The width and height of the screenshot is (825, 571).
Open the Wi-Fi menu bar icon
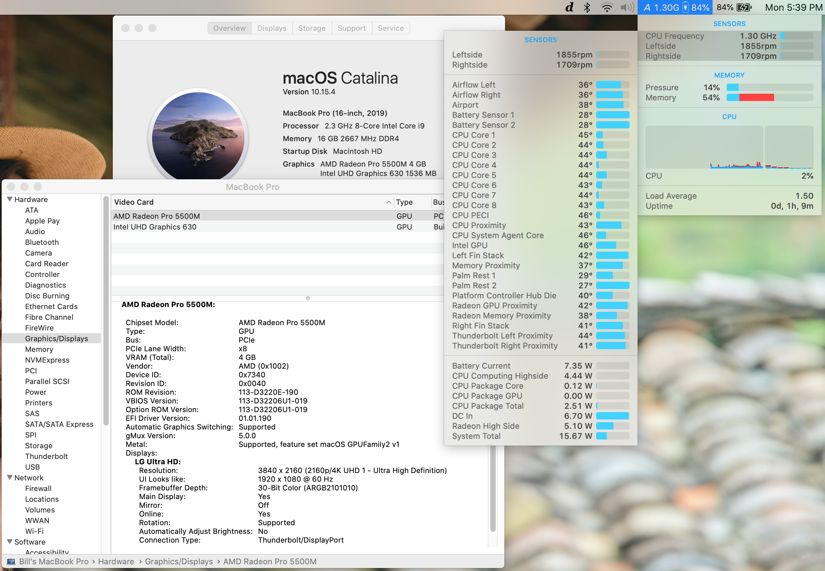[x=607, y=7]
